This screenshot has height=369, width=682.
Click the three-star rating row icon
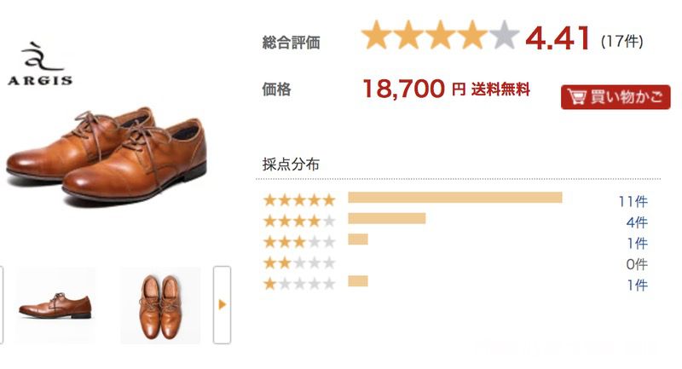pyautogui.click(x=300, y=242)
